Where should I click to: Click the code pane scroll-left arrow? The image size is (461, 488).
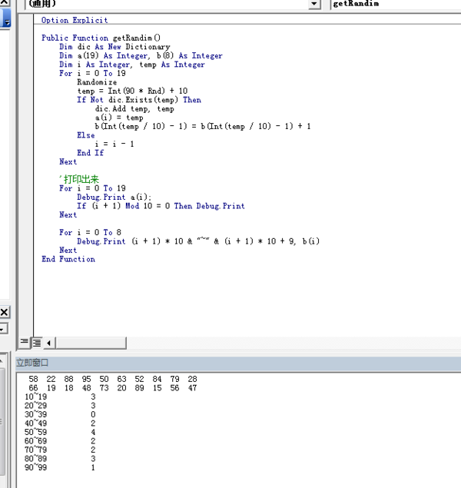(x=48, y=342)
